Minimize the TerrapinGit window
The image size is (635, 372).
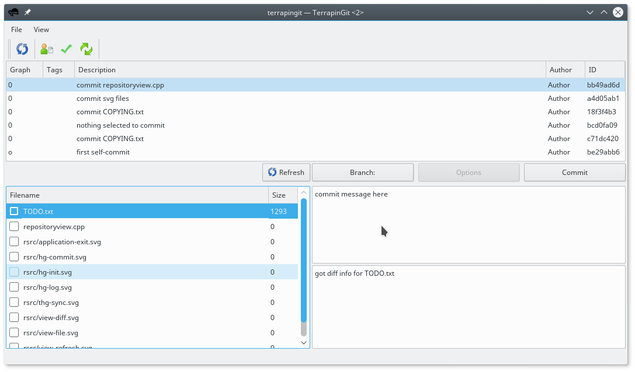pos(590,12)
